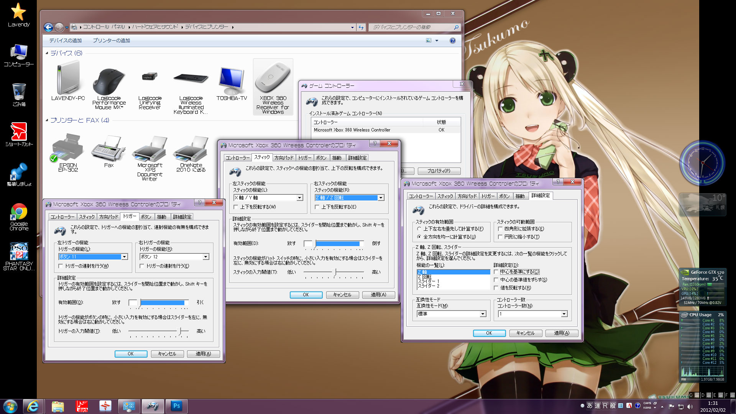Click Cancel in stick dialog

point(342,295)
